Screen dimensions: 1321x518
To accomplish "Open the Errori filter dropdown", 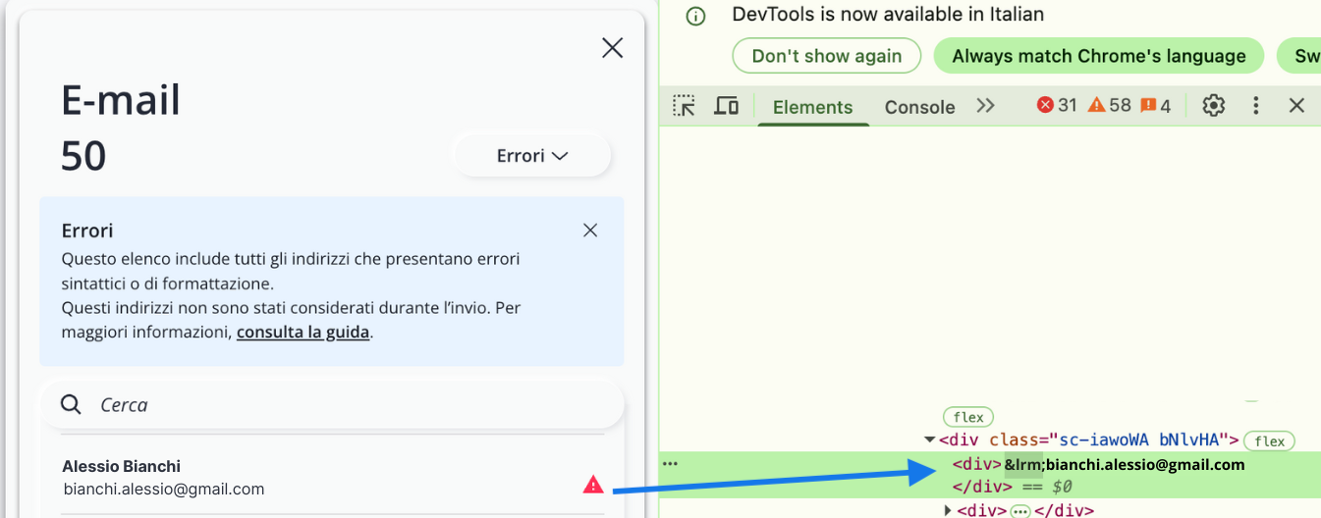I will coord(531,156).
